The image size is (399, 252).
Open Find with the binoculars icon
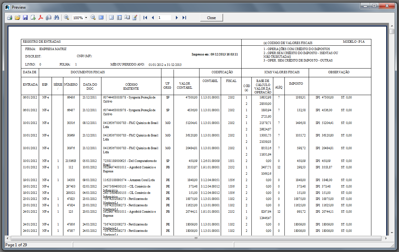click(57, 17)
